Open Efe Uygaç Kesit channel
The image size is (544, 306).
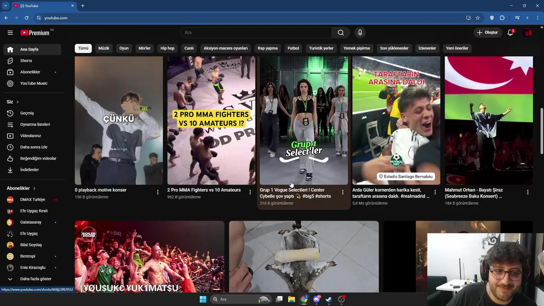[x=32, y=211]
